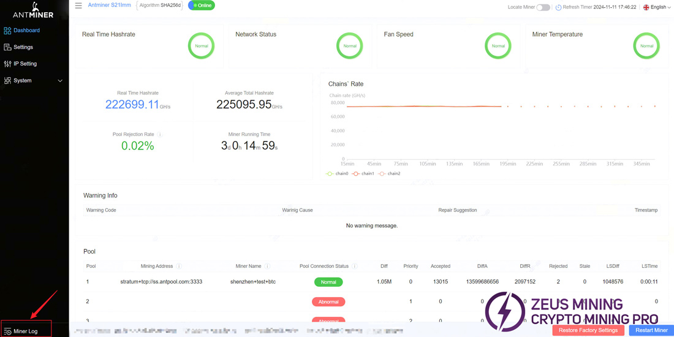Click the Priority column header
Image resolution: width=674 pixels, height=337 pixels.
pyautogui.click(x=411, y=266)
